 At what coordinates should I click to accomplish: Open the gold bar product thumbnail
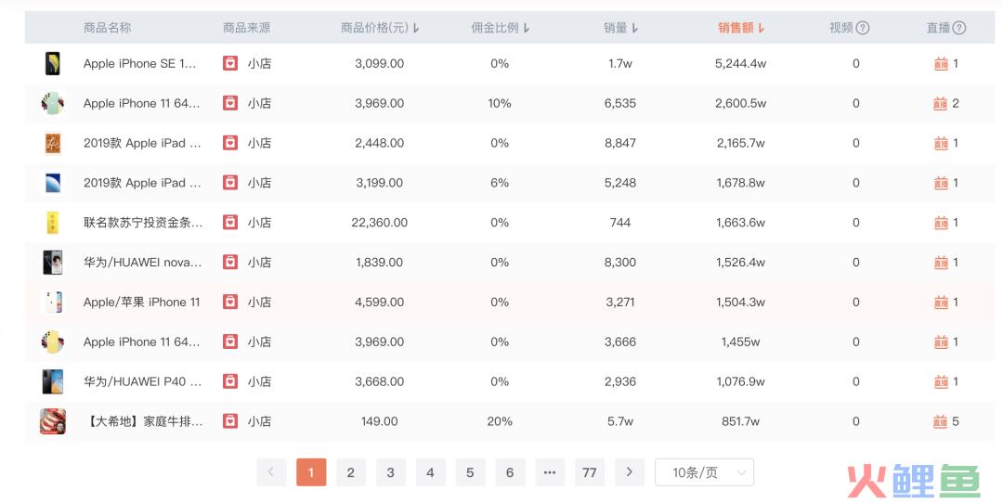pyautogui.click(x=52, y=223)
